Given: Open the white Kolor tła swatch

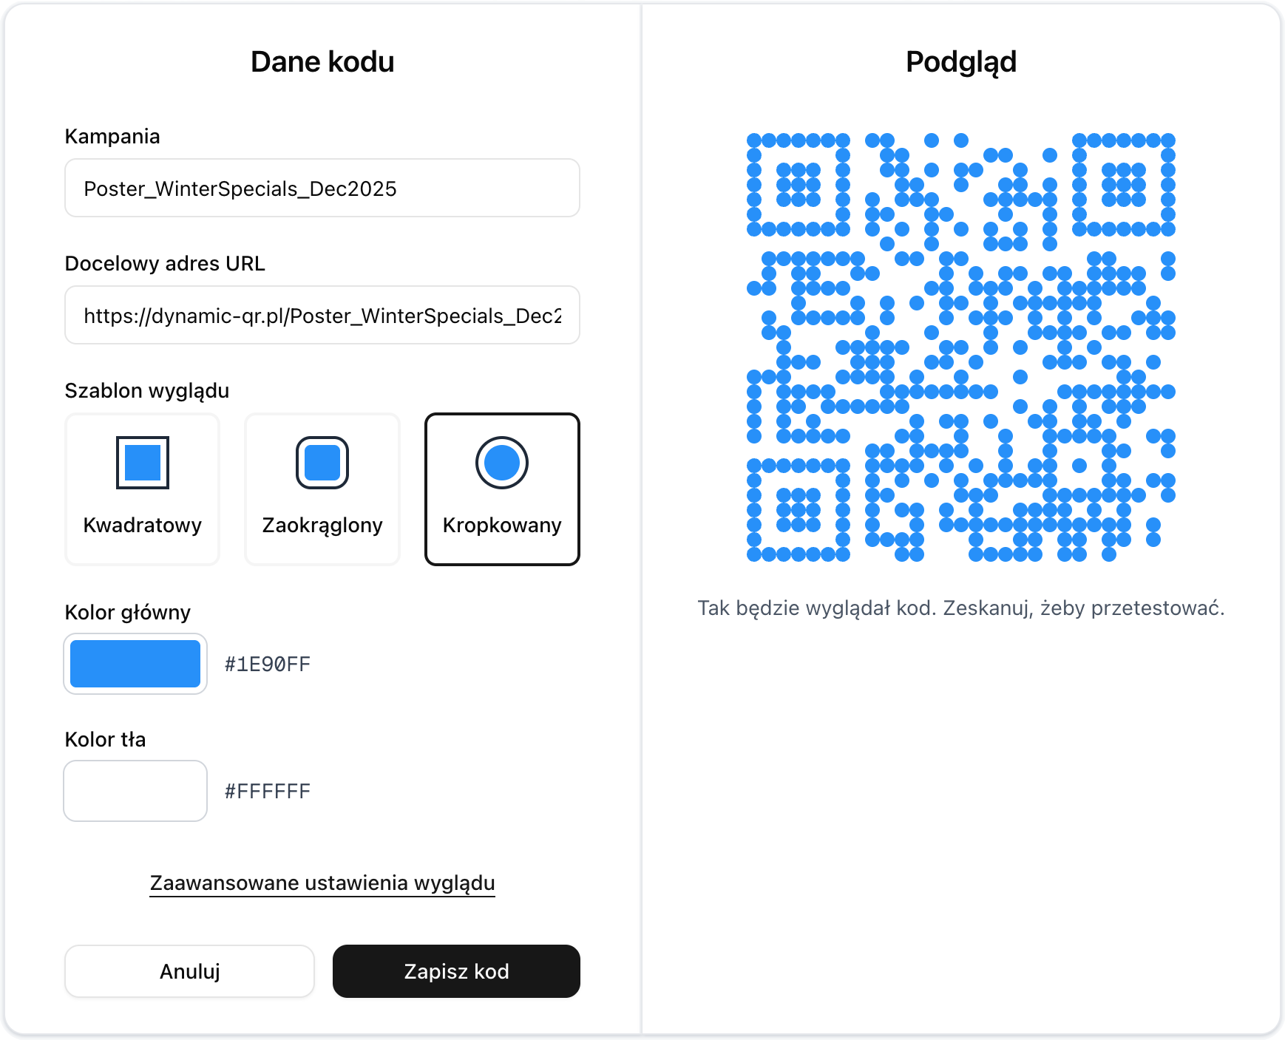Looking at the screenshot, I should point(135,791).
